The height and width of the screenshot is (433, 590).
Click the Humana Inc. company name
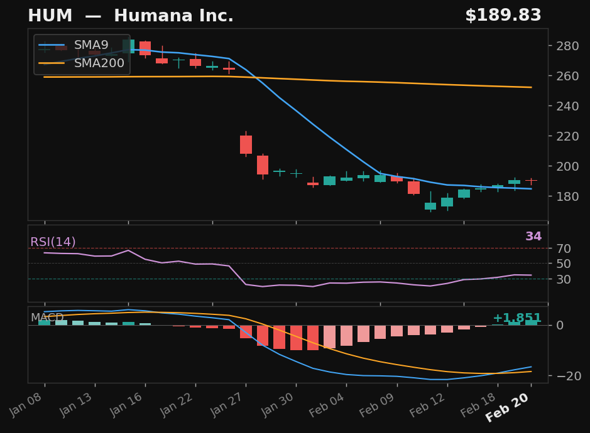pos(173,16)
